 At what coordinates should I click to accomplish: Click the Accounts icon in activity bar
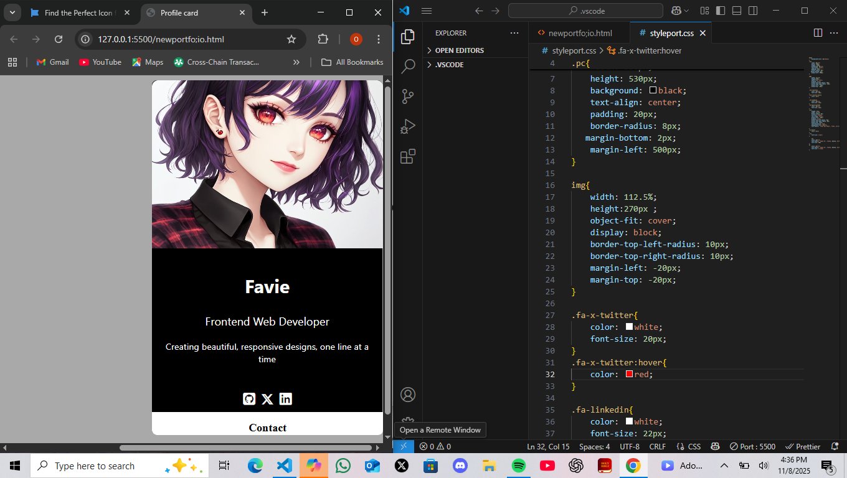pyautogui.click(x=408, y=395)
